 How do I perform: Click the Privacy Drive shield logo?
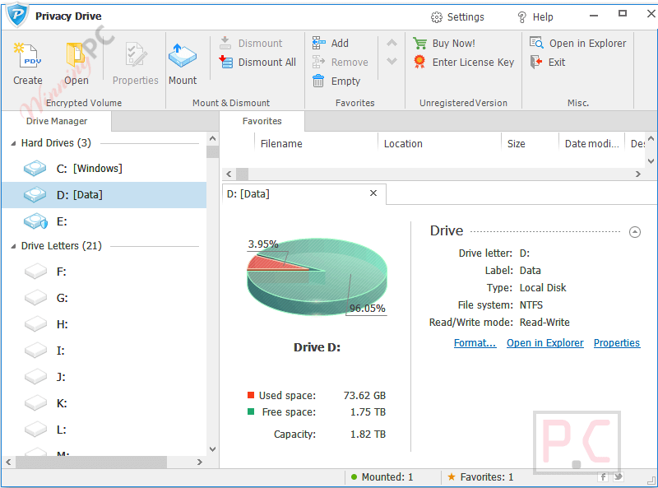point(17,15)
